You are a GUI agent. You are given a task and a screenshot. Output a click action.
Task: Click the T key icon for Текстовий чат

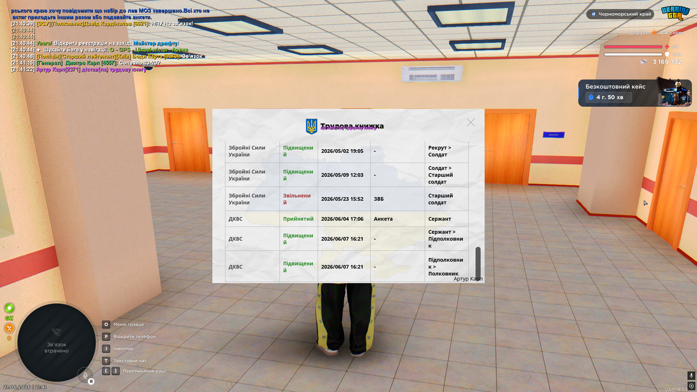[x=106, y=360]
